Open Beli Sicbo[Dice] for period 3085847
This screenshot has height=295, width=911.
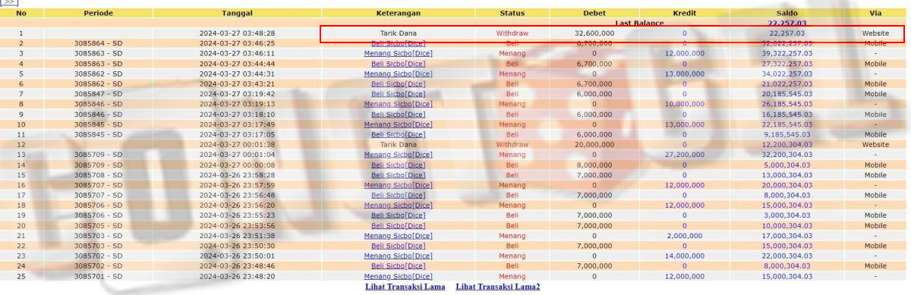coord(399,94)
